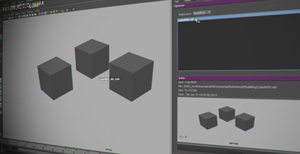Collapse the purple Infos section header
This screenshot has width=300, height=154.
click(239, 78)
